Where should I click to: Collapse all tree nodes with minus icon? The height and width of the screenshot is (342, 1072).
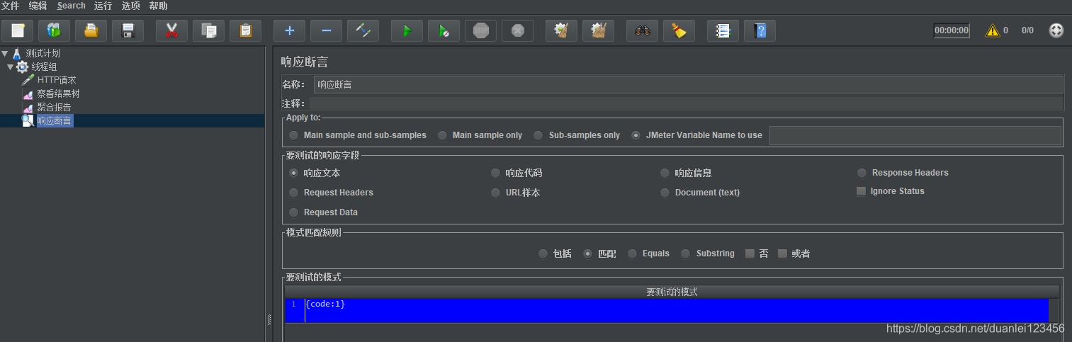pos(326,30)
